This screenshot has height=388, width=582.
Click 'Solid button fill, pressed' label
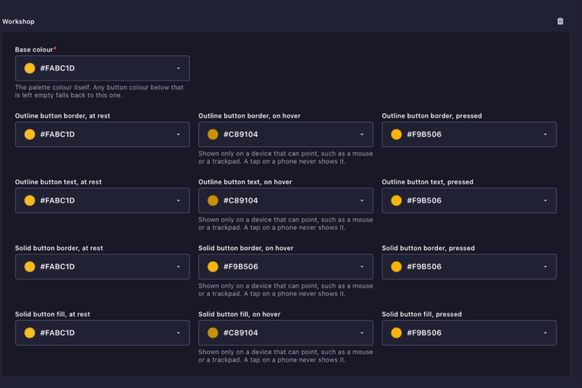(x=422, y=314)
